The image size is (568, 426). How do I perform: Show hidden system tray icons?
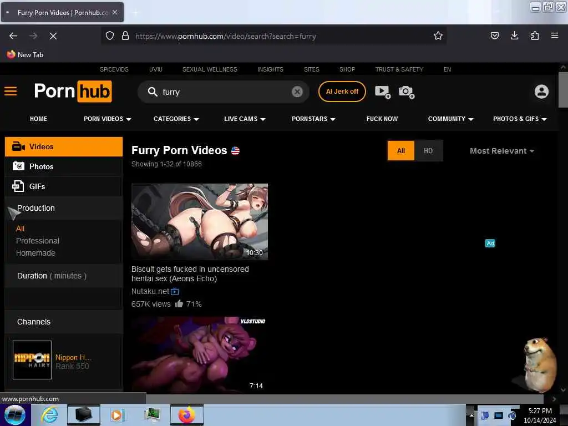coord(471,415)
